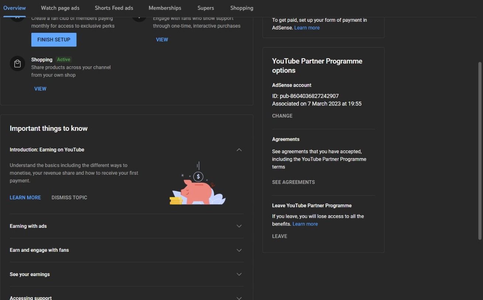Click the See your earnings row title
483x300 pixels.
30,274
